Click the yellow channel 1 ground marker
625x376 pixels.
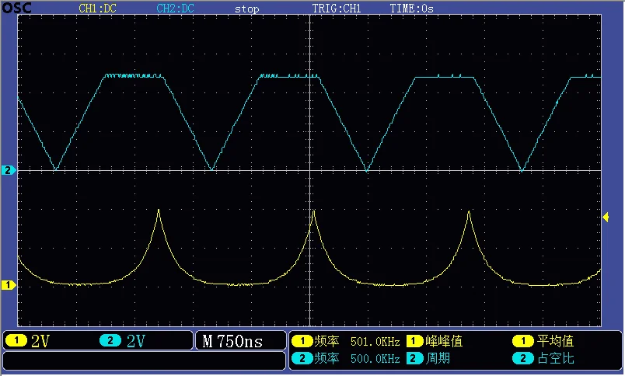(x=8, y=285)
